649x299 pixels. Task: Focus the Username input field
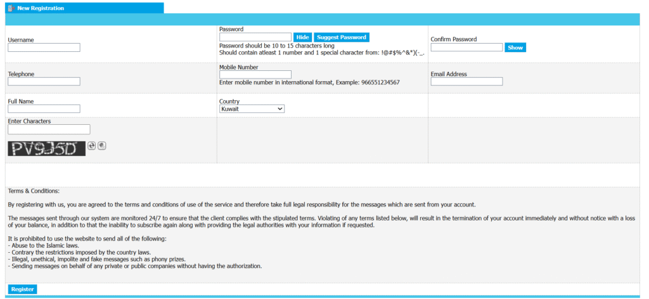pos(44,48)
